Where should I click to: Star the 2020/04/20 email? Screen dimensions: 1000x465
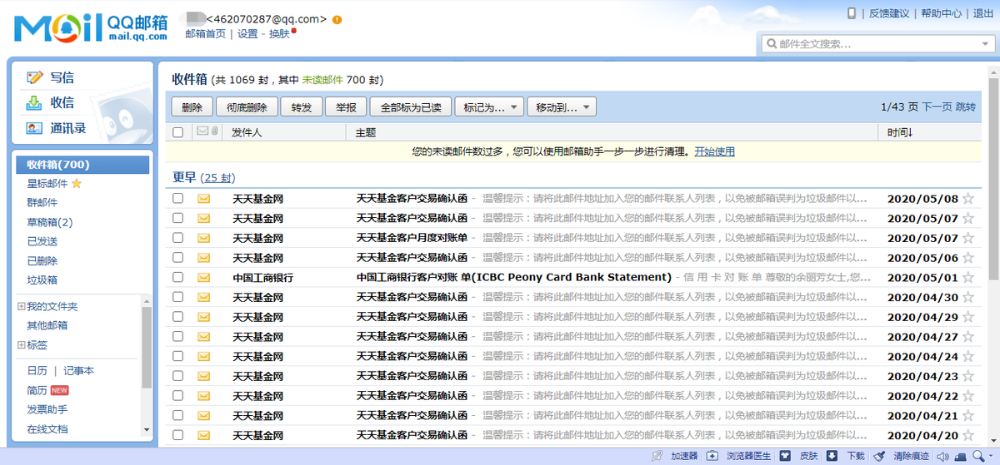pyautogui.click(x=967, y=435)
